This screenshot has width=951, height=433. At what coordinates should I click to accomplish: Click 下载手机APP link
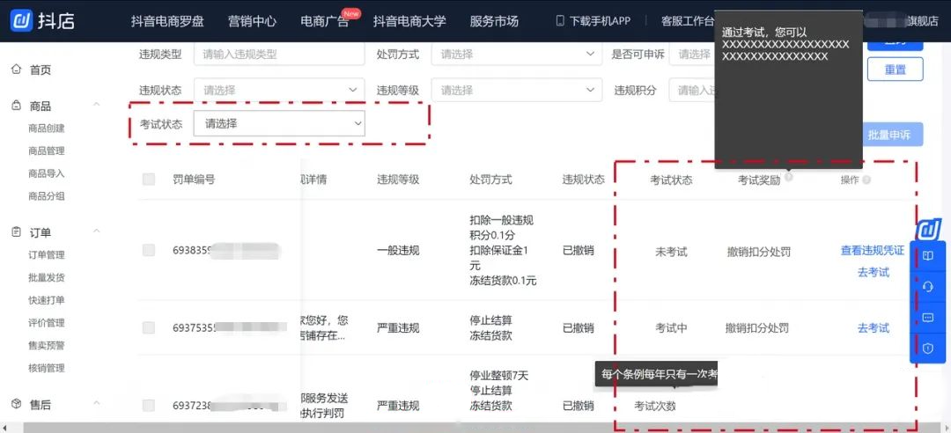click(x=600, y=21)
